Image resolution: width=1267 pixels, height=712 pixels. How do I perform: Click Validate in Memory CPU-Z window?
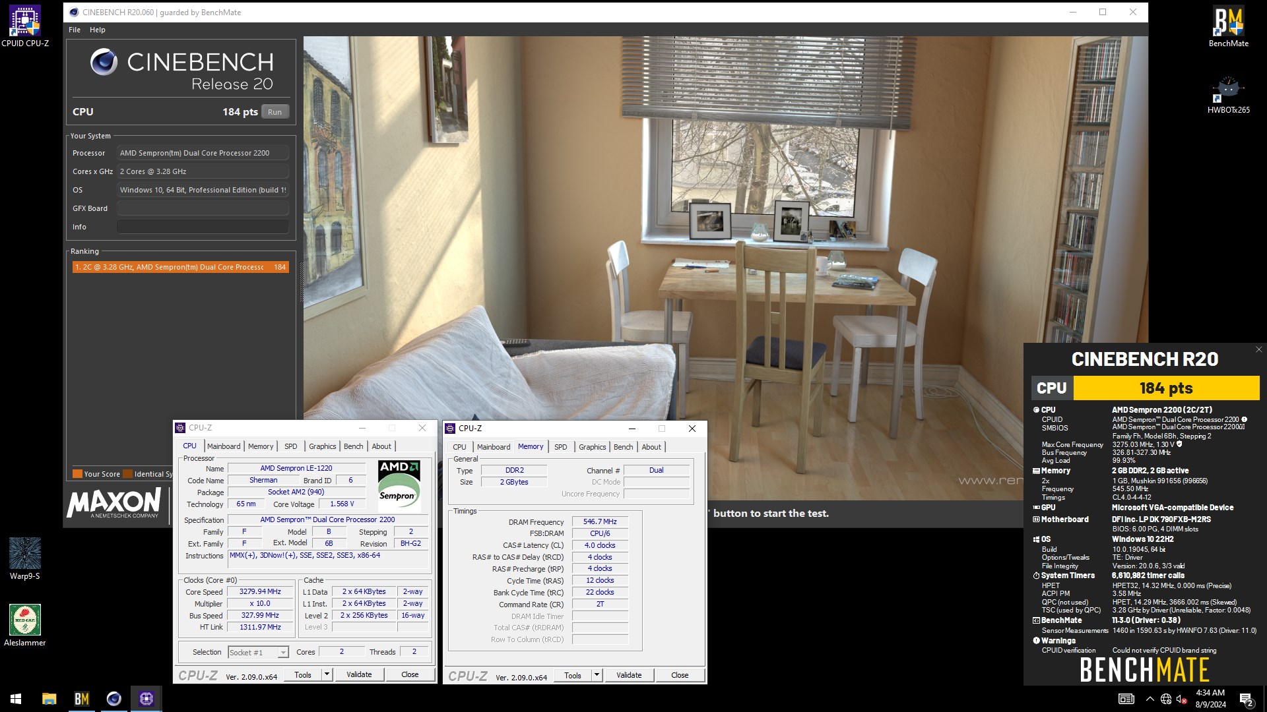(629, 675)
